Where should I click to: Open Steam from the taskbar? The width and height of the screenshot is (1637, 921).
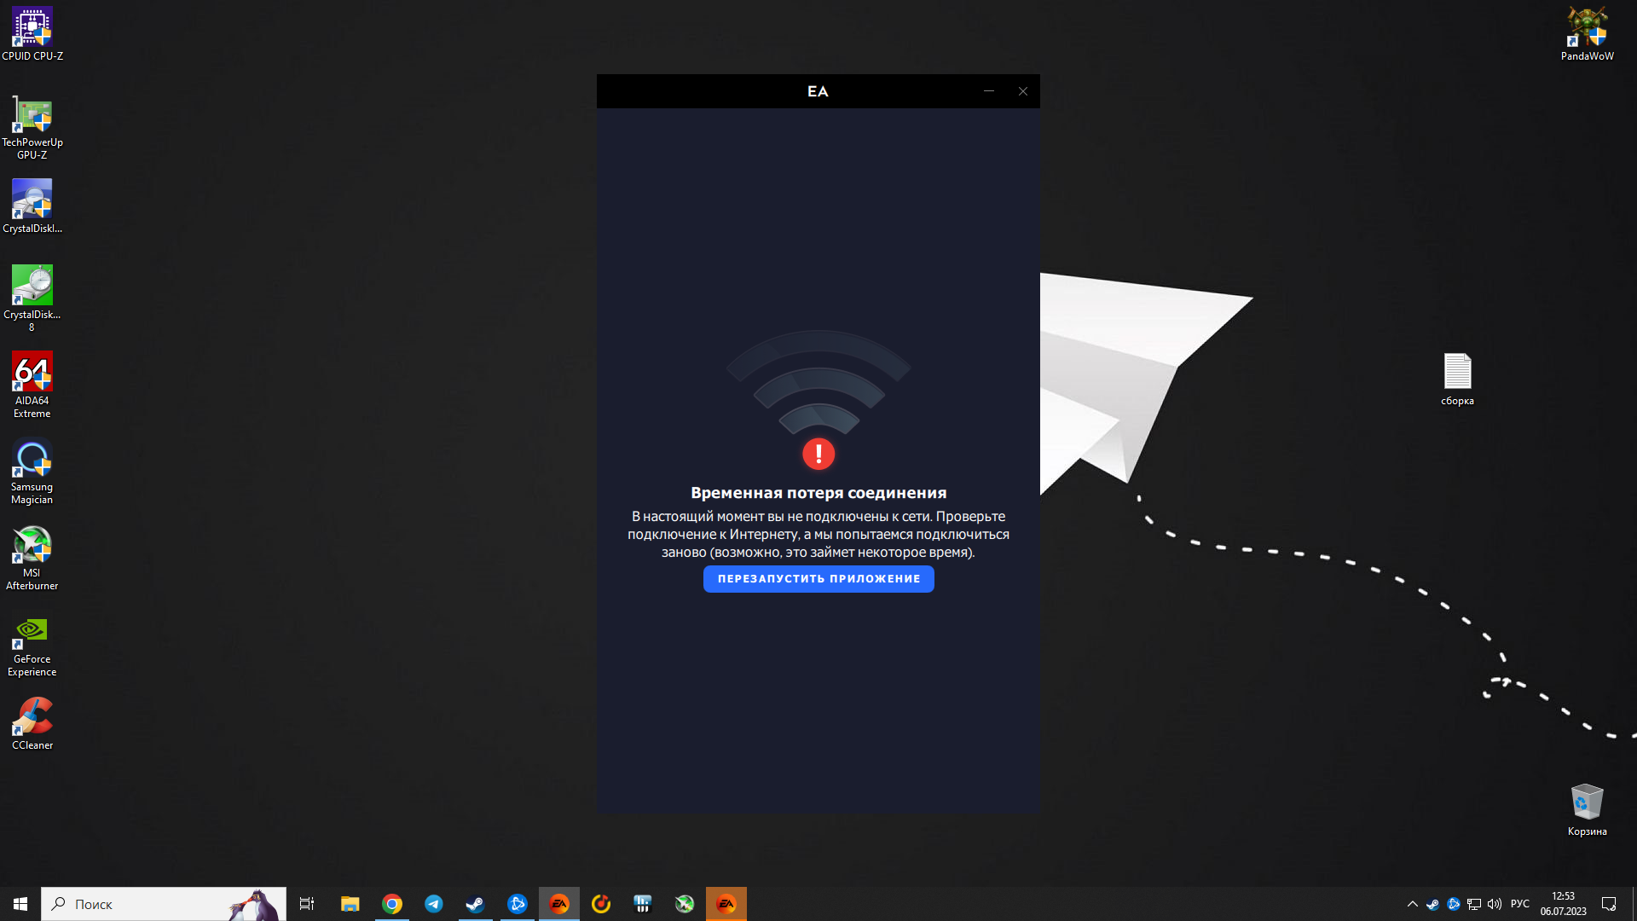click(x=475, y=904)
